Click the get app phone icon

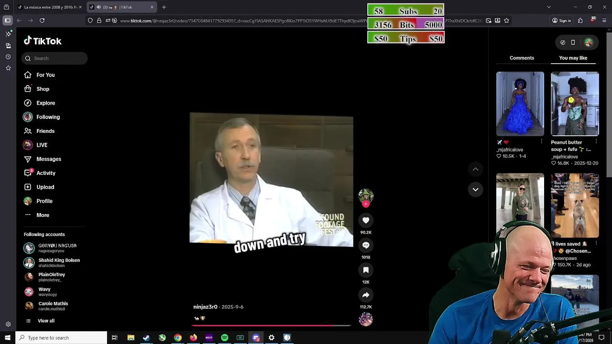[573, 43]
